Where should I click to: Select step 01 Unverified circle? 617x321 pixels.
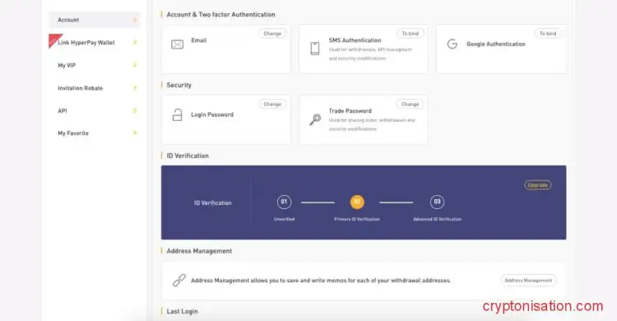pyautogui.click(x=284, y=202)
